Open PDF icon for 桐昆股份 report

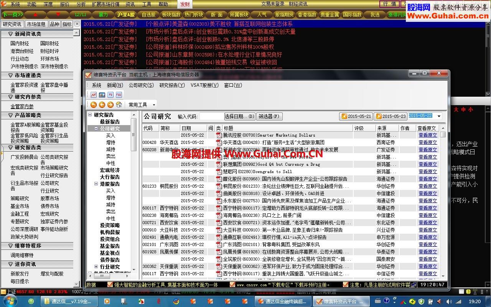coord(219,186)
